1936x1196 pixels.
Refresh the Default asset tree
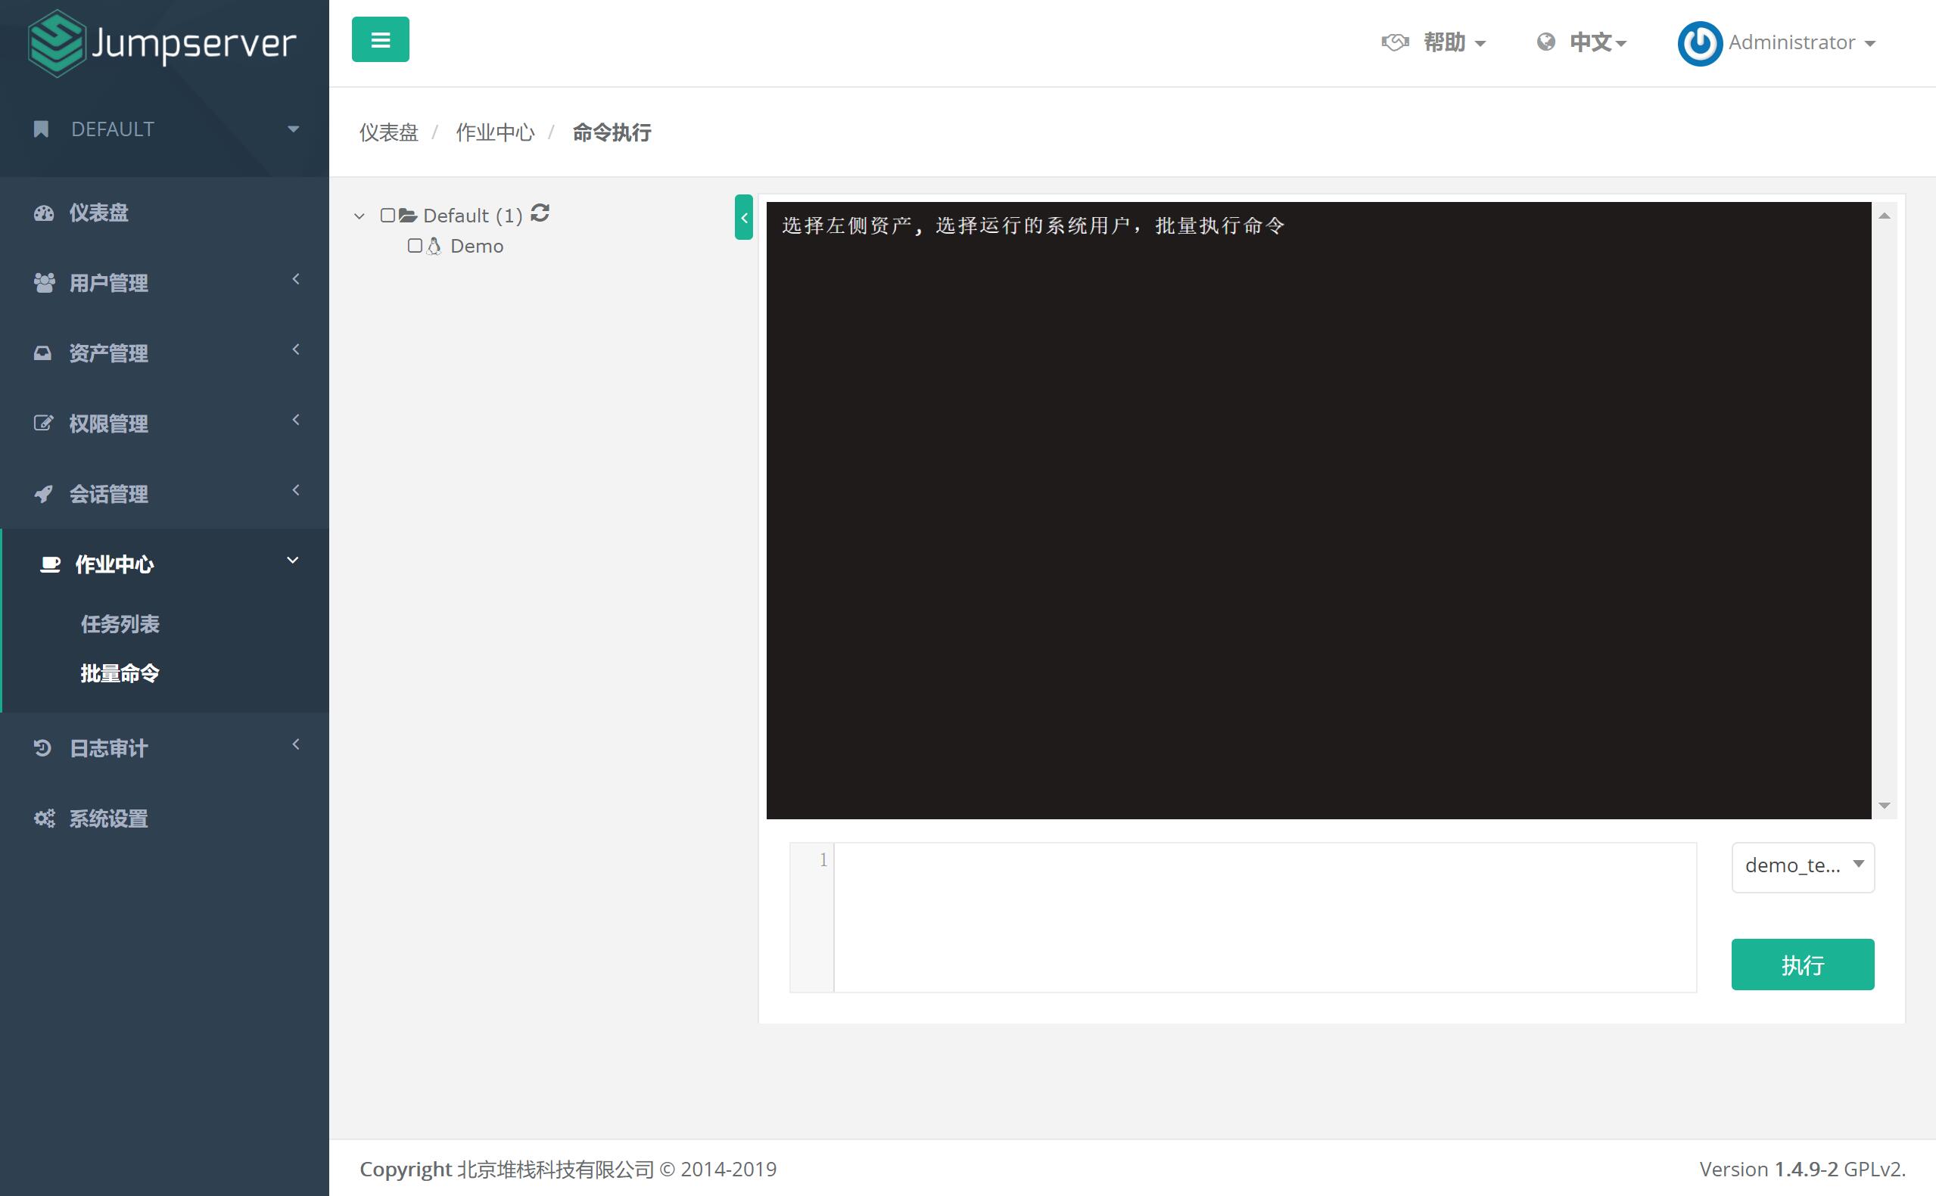540,213
